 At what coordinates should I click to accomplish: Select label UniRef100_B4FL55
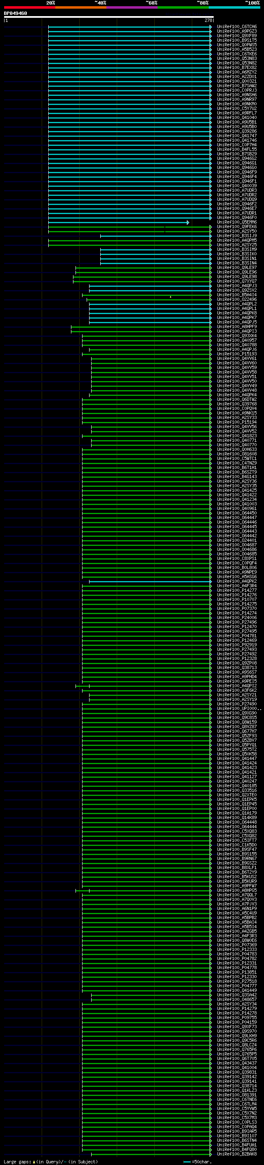[237, 149]
